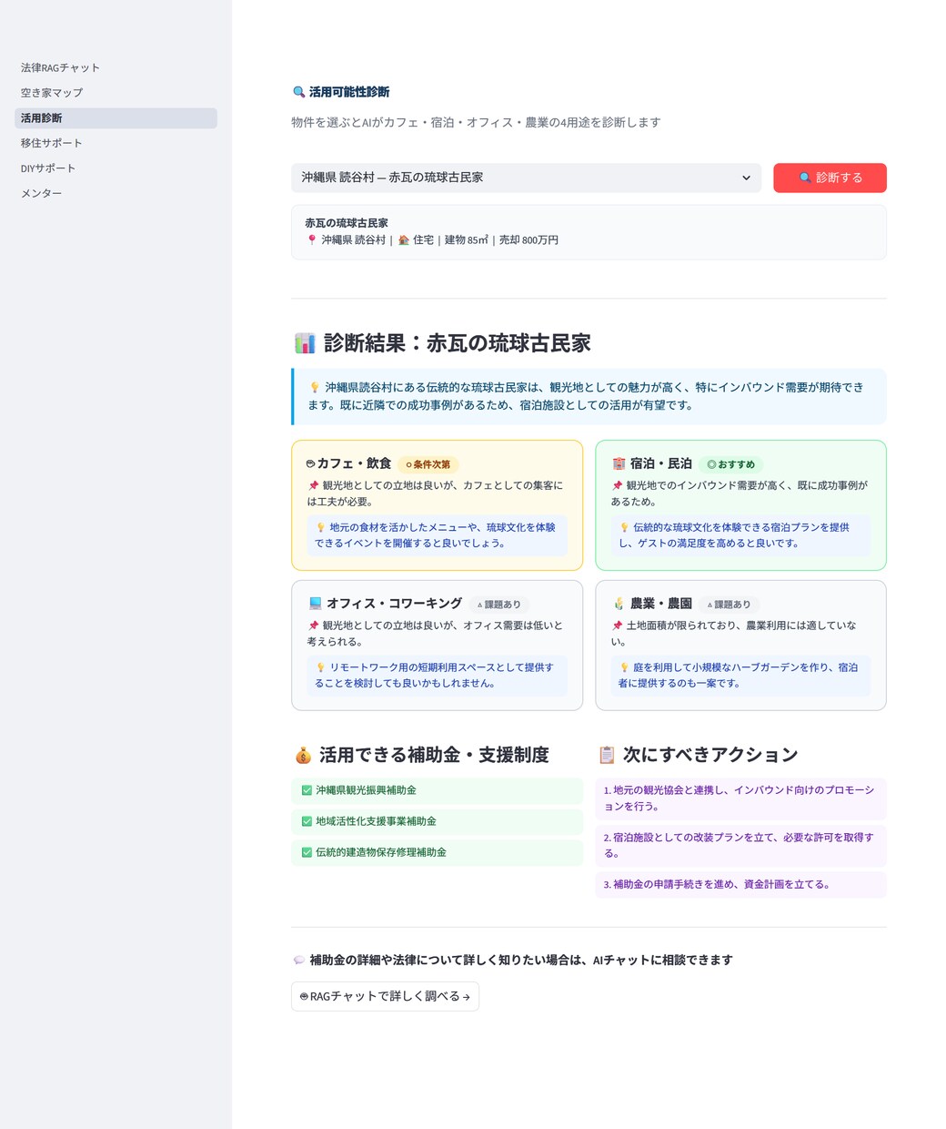
Task: Click money bag icon beside 活用できる補助金
Action: pos(303,756)
